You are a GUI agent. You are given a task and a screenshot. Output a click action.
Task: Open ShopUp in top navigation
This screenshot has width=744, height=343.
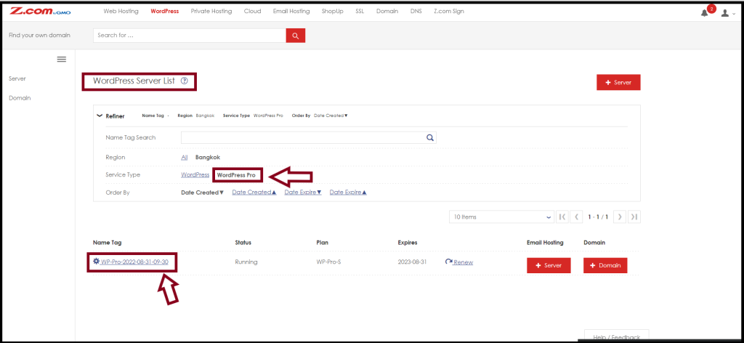pyautogui.click(x=332, y=12)
